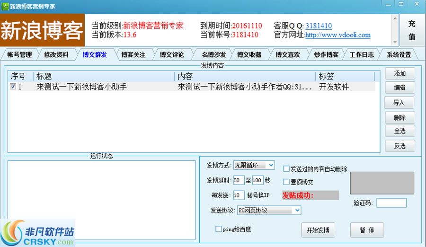Click the 开发软件 tag cell
The width and height of the screenshot is (426, 247).
tap(334, 87)
